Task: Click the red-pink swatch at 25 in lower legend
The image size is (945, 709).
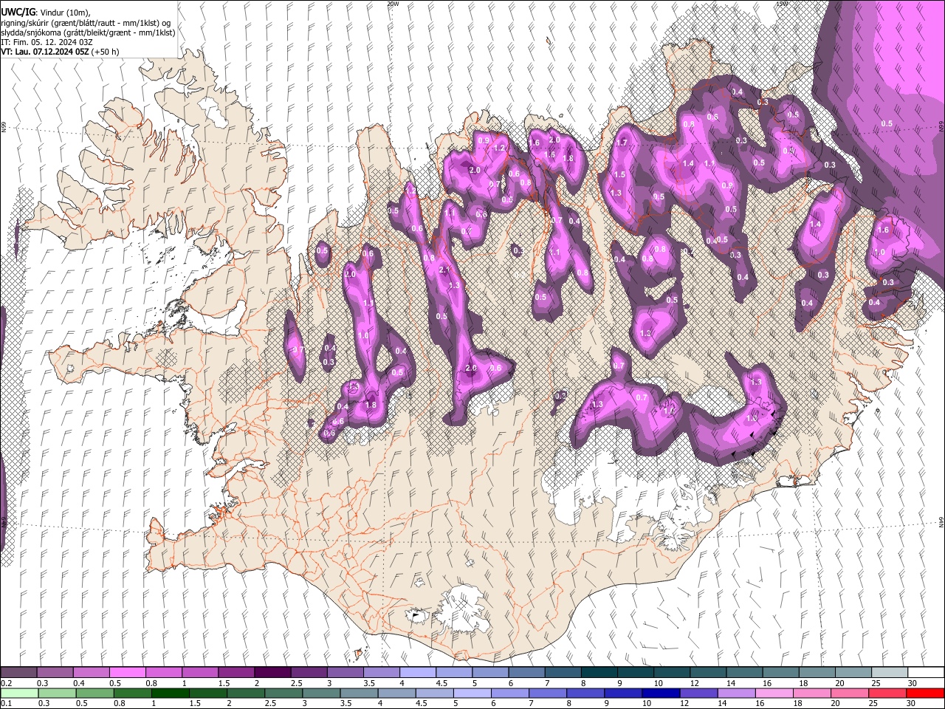Action: [887, 693]
